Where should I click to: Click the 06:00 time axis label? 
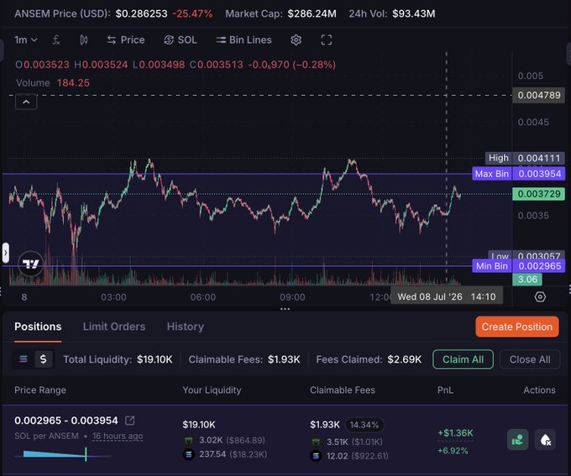pos(203,297)
